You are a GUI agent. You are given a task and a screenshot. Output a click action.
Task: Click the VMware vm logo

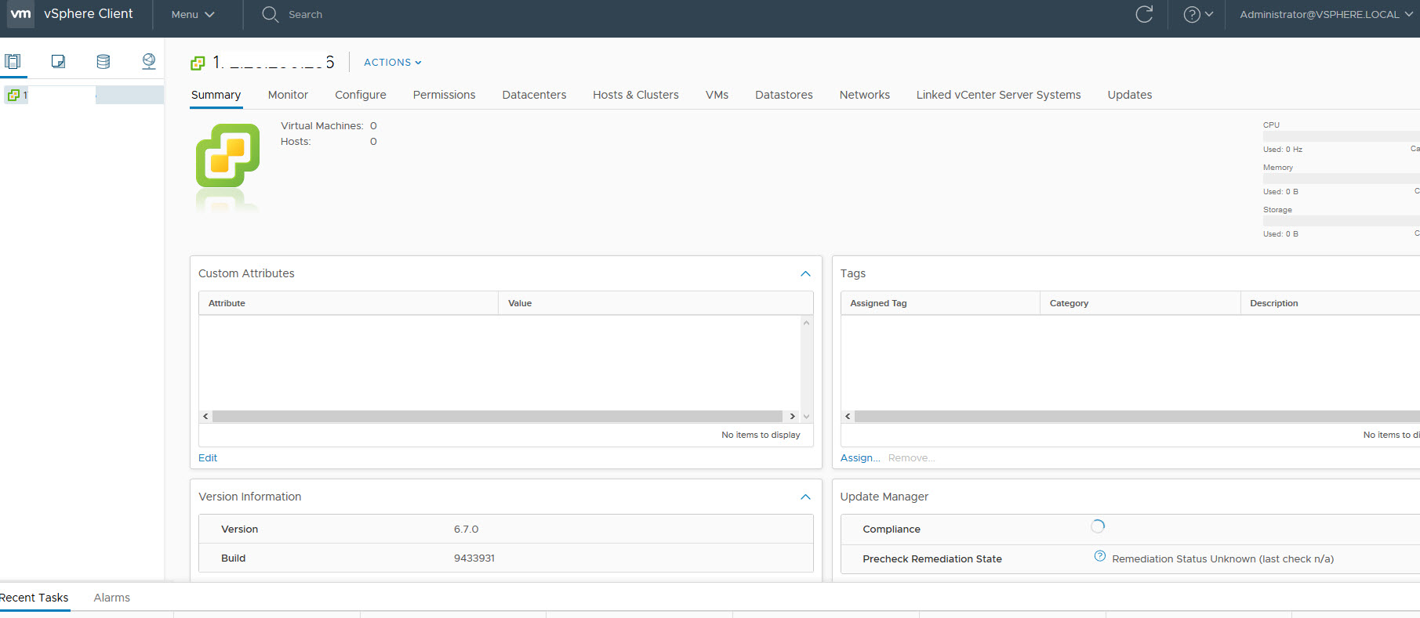pyautogui.click(x=20, y=14)
